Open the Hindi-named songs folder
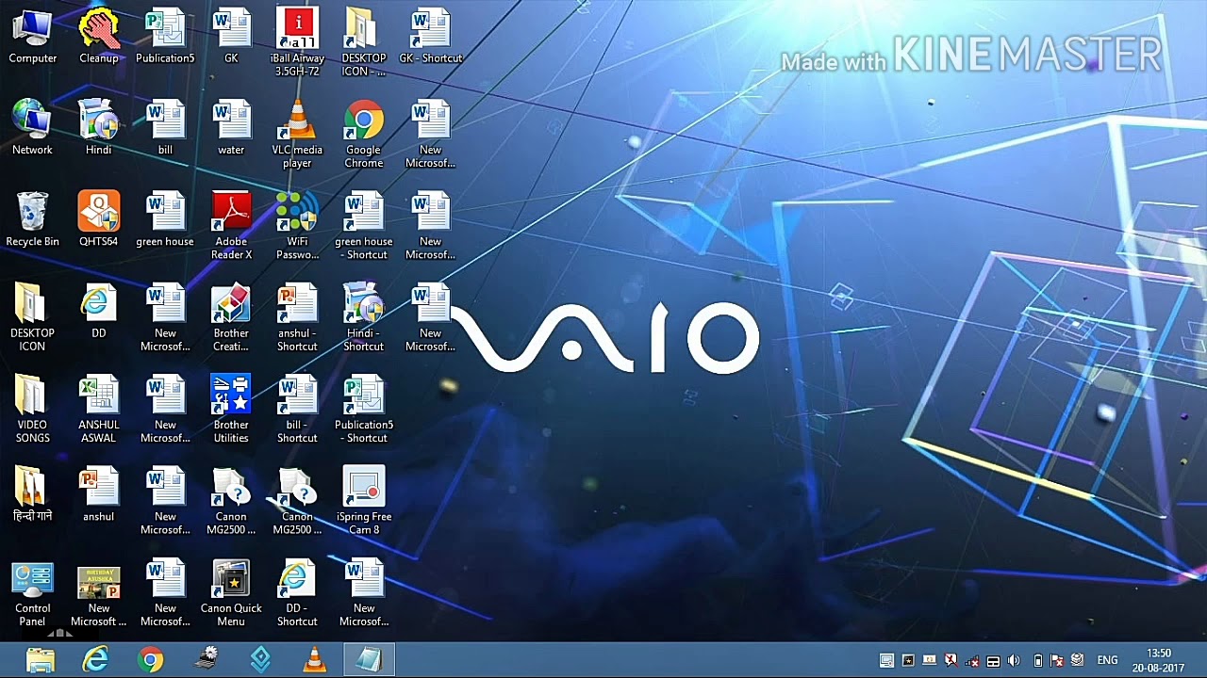 pos(32,494)
